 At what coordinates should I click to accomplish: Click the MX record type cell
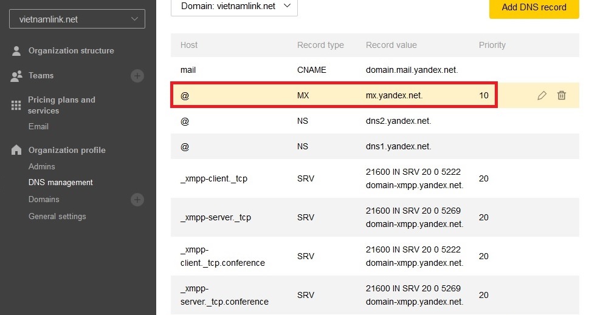pos(303,95)
